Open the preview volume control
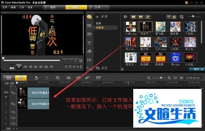This screenshot has width=205, height=131. (x=52, y=67)
